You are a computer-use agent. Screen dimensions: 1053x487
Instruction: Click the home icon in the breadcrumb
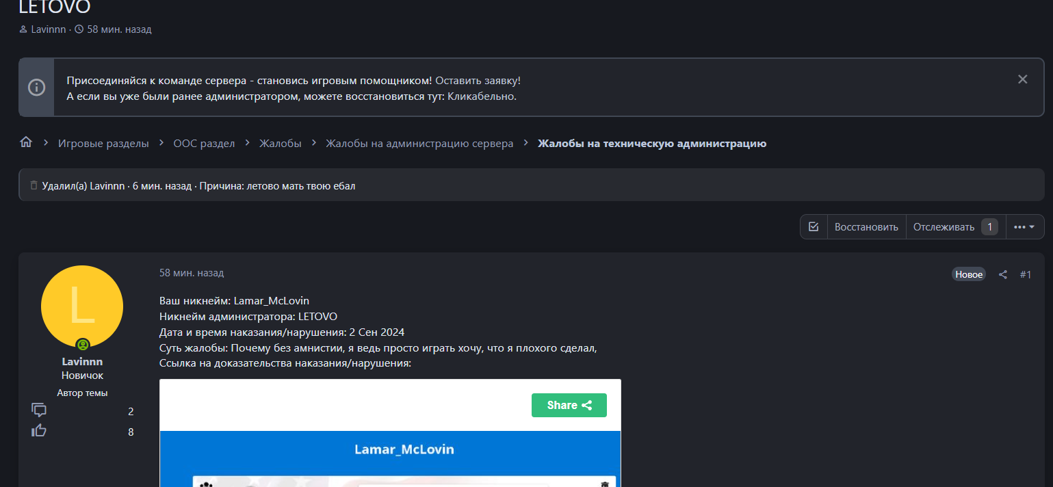click(x=26, y=142)
